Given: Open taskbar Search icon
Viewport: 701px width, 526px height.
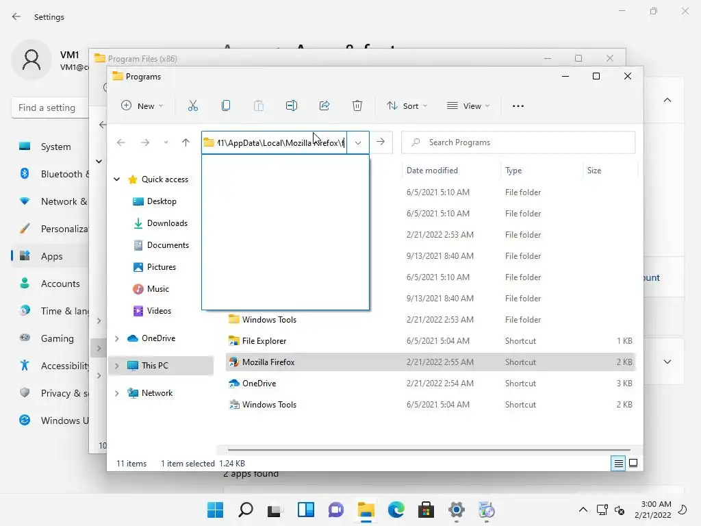Looking at the screenshot, I should [246, 510].
